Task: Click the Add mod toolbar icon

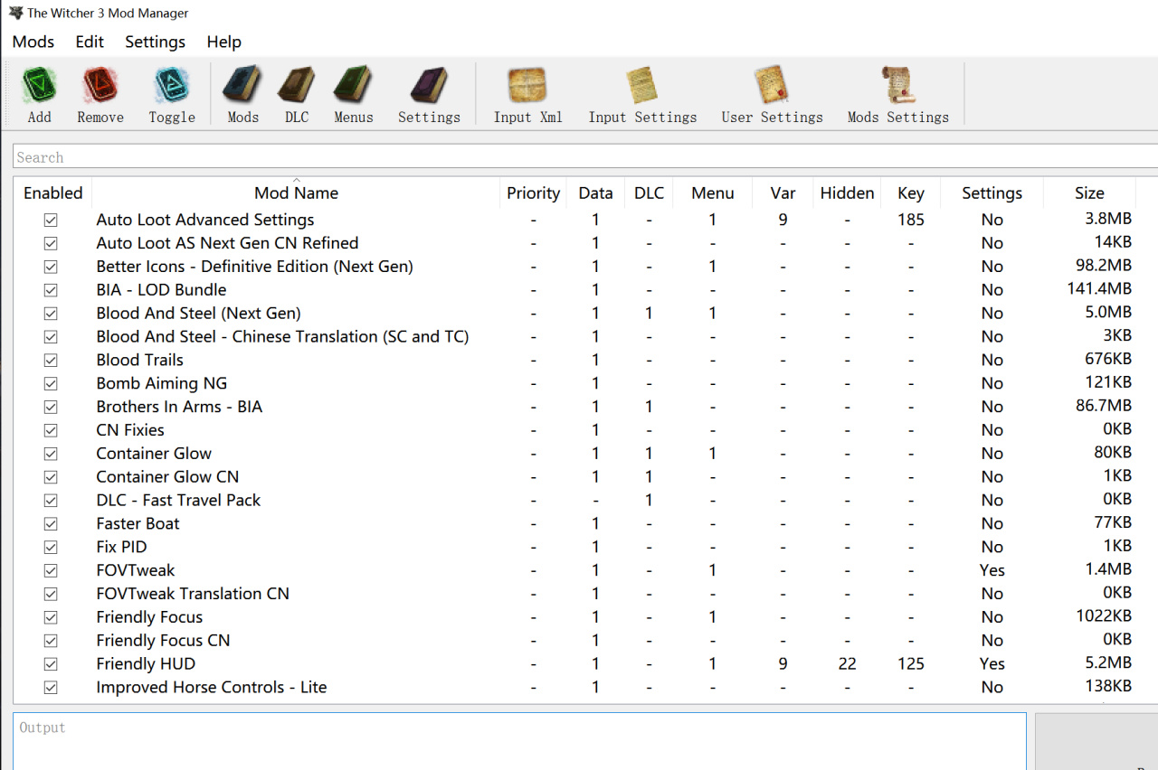Action: coord(39,86)
